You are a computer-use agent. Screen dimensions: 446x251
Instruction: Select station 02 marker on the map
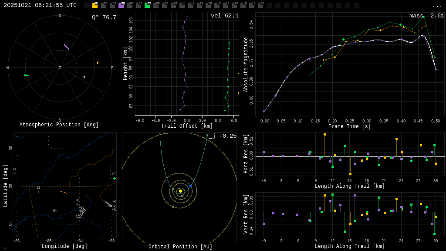38,192
